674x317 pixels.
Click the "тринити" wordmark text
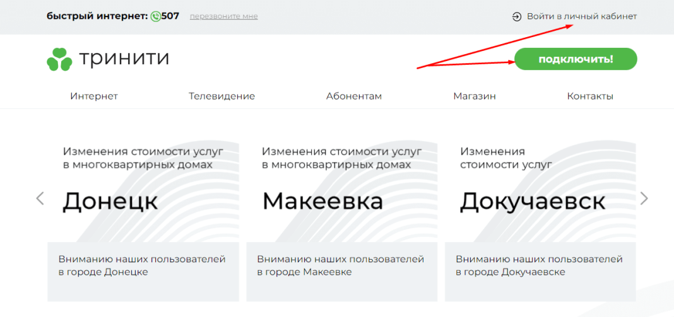pyautogui.click(x=124, y=59)
